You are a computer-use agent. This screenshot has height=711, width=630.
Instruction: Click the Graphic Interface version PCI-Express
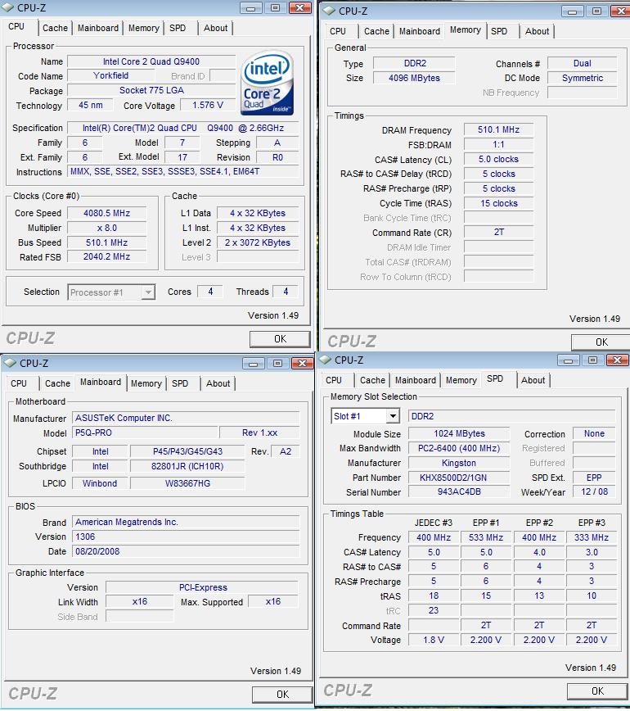pyautogui.click(x=202, y=587)
